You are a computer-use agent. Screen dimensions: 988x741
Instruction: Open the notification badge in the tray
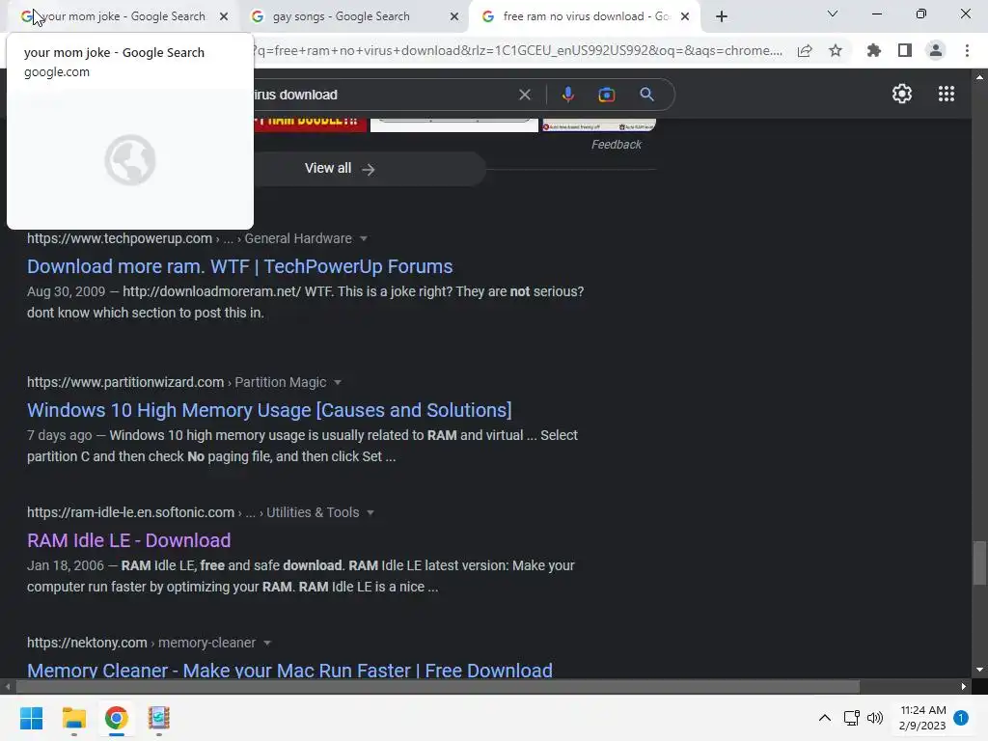coord(961,718)
